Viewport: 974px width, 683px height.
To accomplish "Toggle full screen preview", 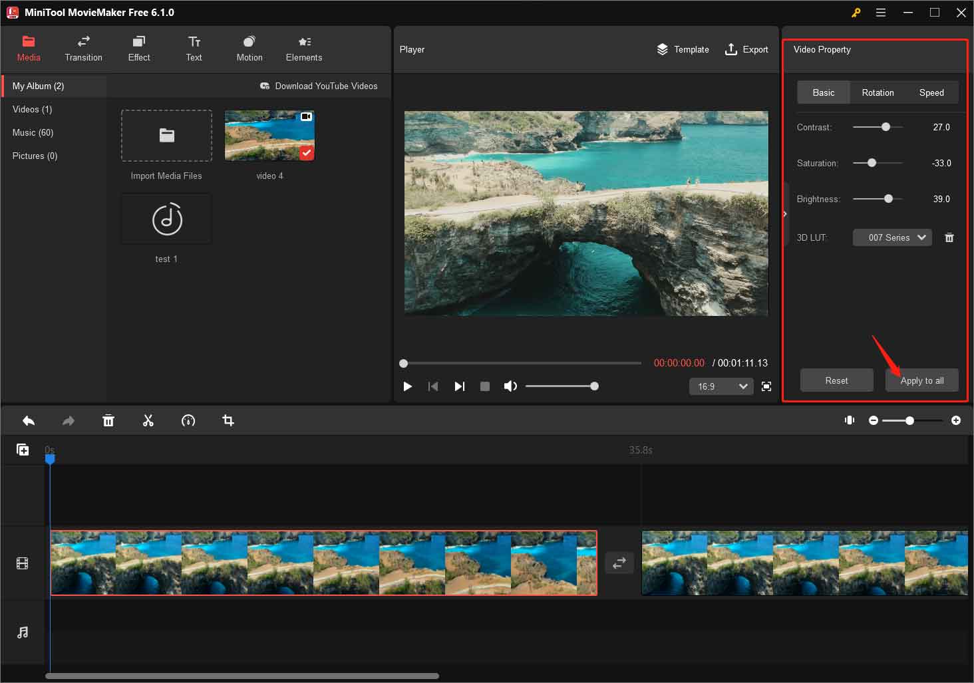I will (x=766, y=386).
